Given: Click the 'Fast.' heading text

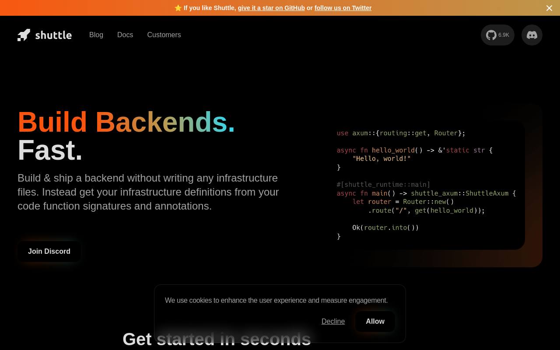Looking at the screenshot, I should point(50,150).
